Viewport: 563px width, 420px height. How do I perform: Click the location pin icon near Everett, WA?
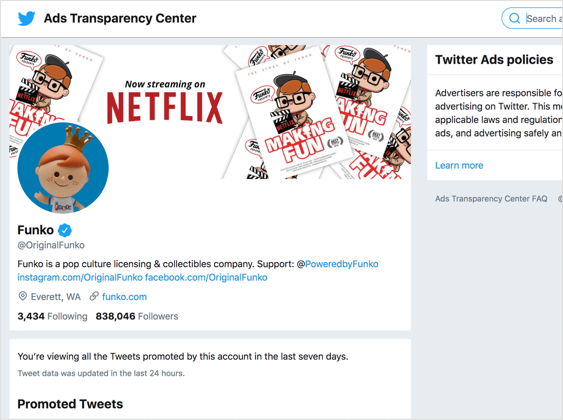point(23,296)
